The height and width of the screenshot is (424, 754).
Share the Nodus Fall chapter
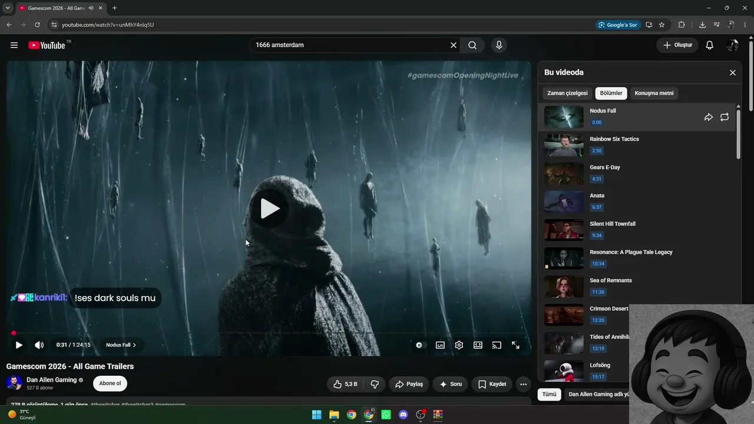point(709,117)
